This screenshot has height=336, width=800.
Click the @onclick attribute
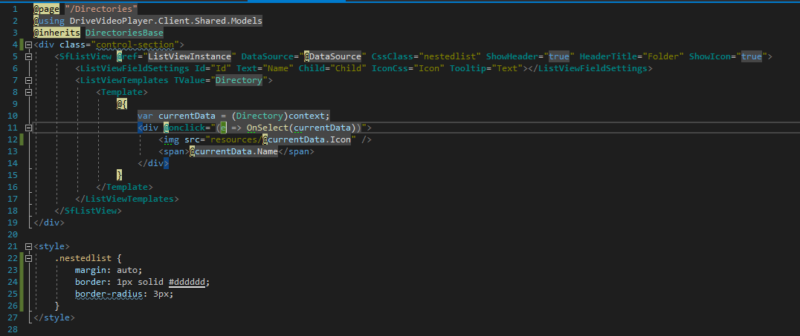184,128
